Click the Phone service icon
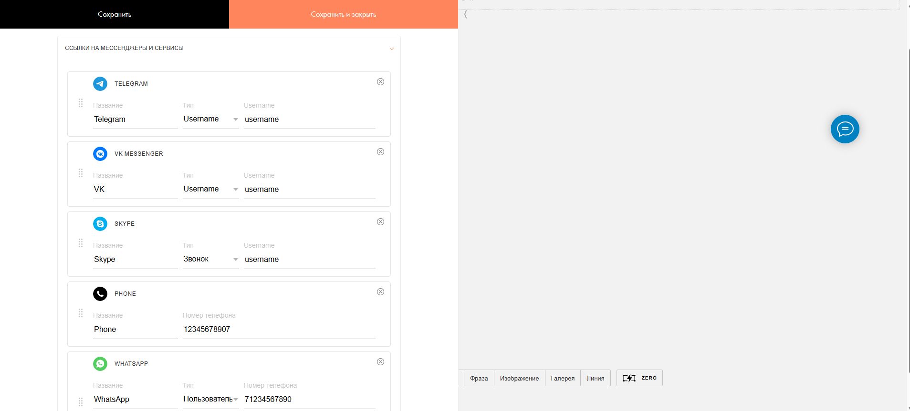910x411 pixels. click(x=100, y=294)
